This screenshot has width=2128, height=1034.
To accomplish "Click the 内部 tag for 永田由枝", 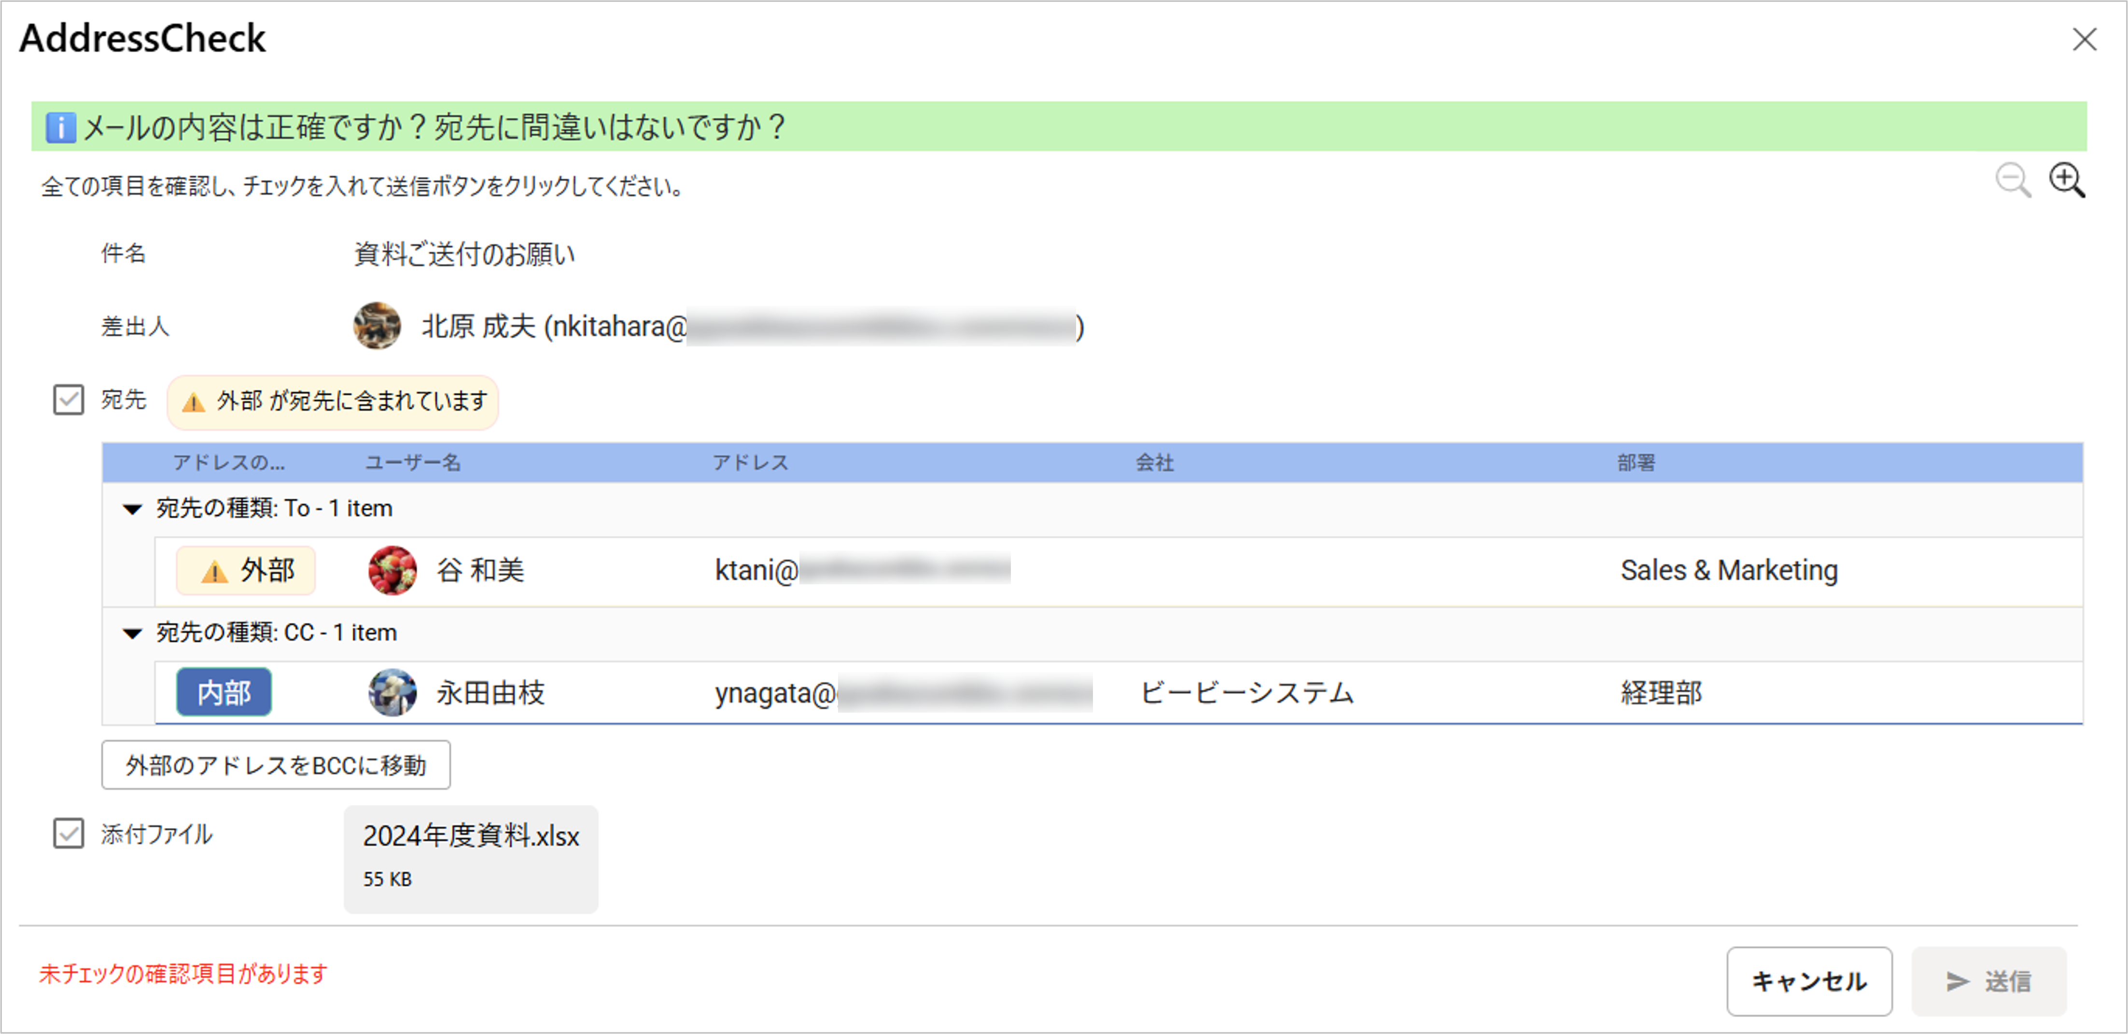I will point(224,692).
